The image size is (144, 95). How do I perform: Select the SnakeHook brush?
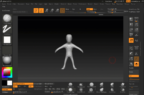(x=81, y=85)
